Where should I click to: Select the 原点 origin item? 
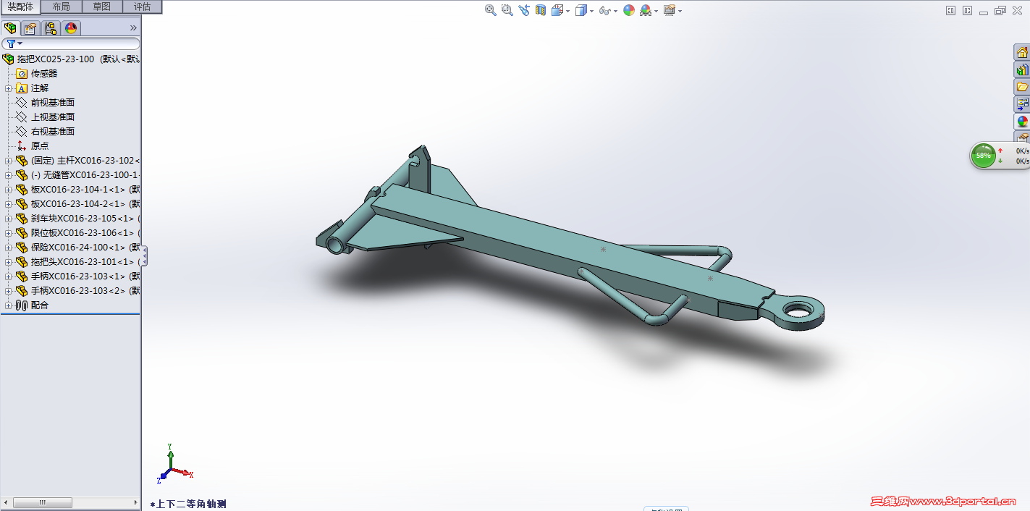40,145
